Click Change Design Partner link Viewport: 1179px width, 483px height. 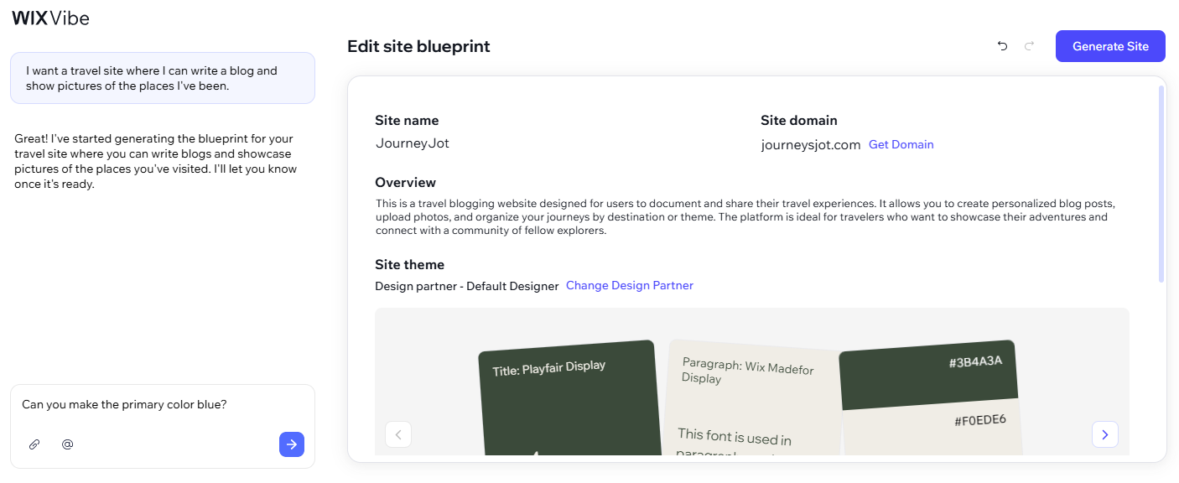coord(630,285)
